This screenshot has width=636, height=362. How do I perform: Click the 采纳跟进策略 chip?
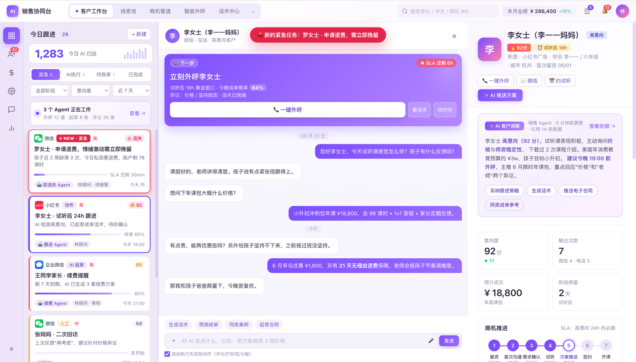coord(505,191)
